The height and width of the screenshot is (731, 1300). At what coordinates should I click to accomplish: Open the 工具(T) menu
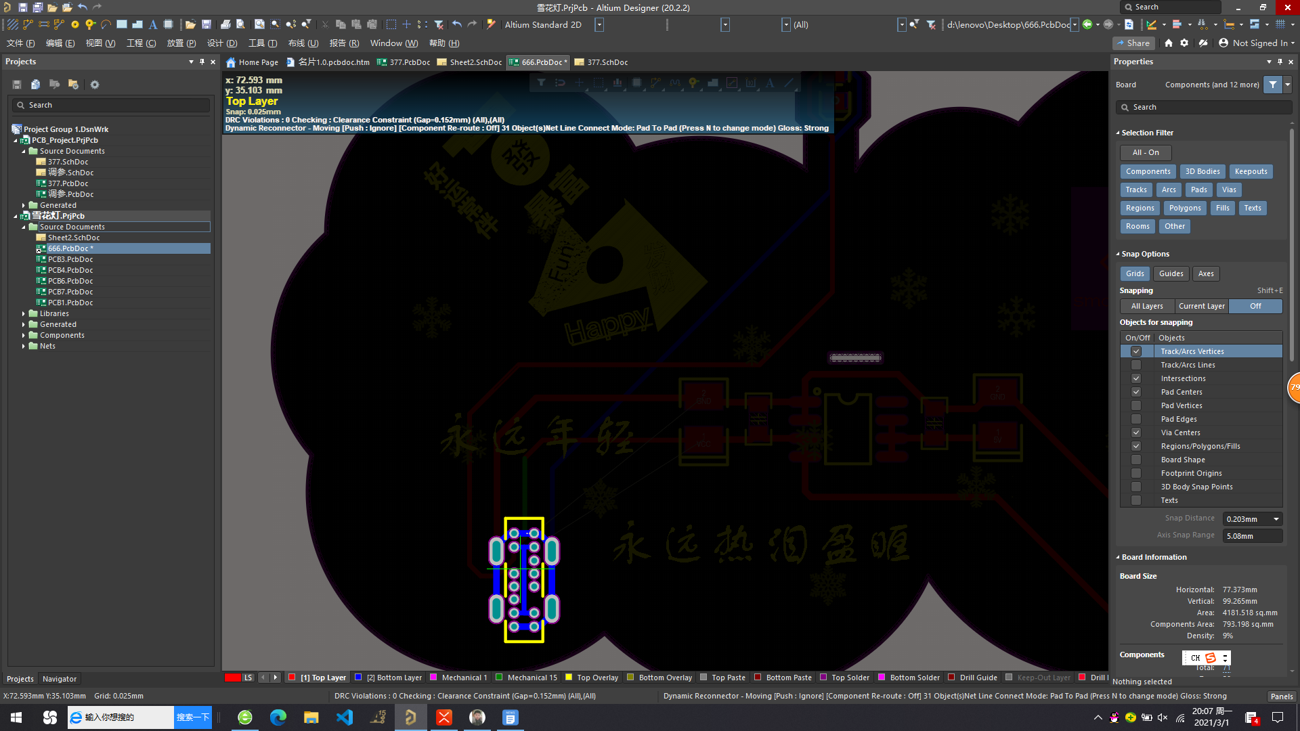coord(263,43)
